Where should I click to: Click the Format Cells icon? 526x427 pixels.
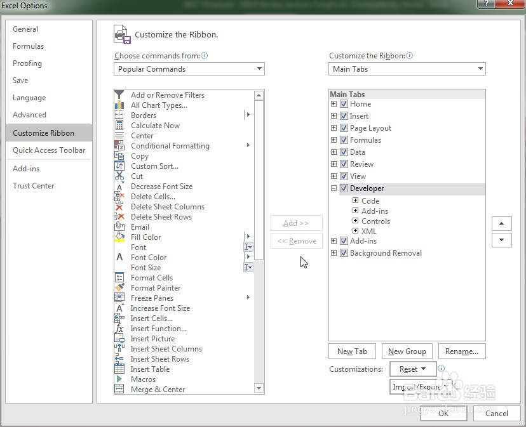coord(119,278)
